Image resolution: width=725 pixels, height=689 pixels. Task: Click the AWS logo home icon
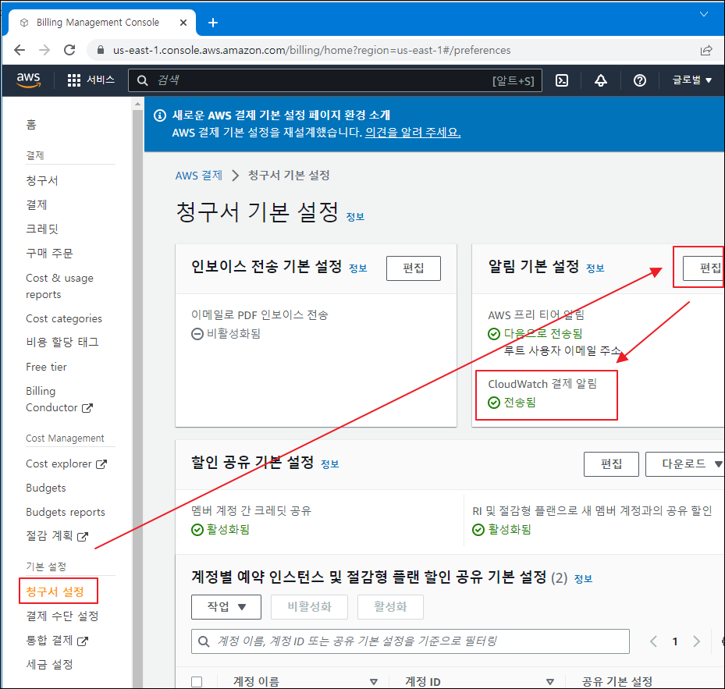pyautogui.click(x=29, y=80)
